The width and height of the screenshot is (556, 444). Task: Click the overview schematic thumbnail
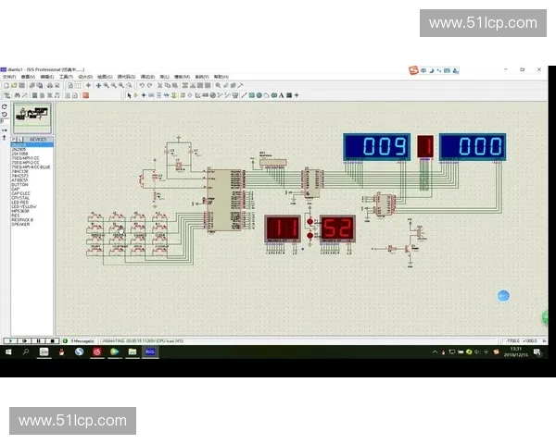click(33, 116)
